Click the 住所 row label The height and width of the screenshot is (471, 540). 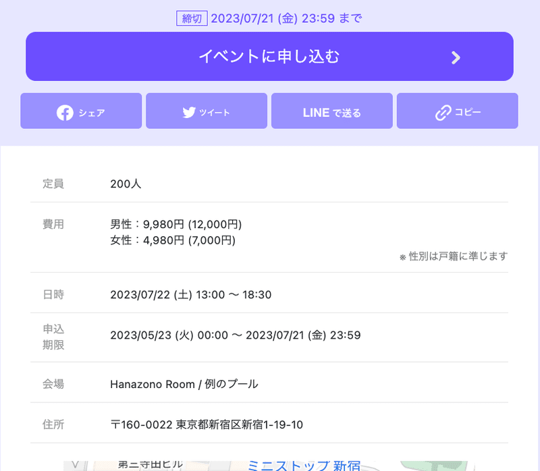tap(53, 425)
